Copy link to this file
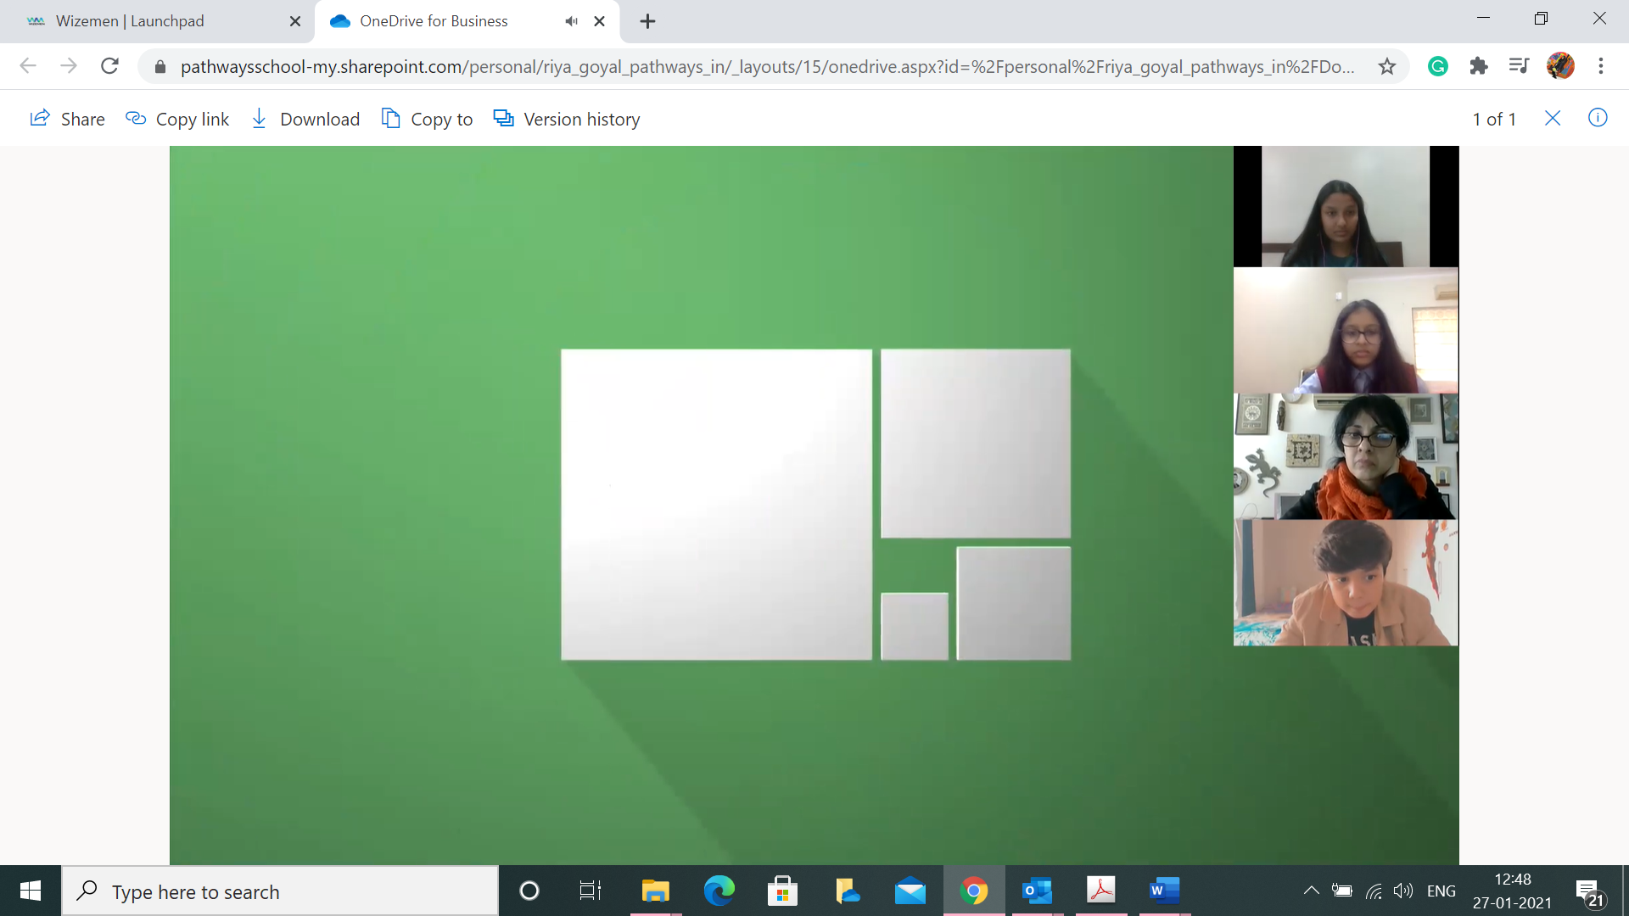This screenshot has width=1629, height=916. tap(177, 119)
